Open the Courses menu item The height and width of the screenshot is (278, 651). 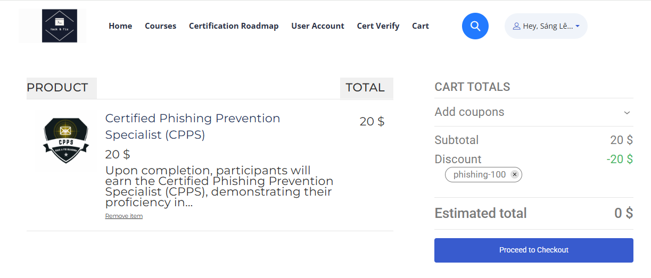coord(160,26)
